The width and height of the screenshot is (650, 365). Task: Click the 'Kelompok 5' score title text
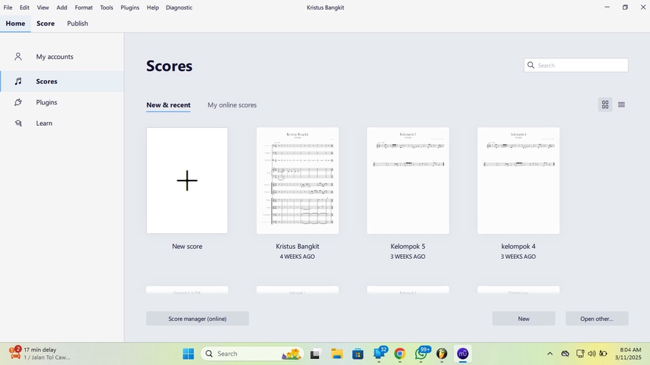click(408, 246)
